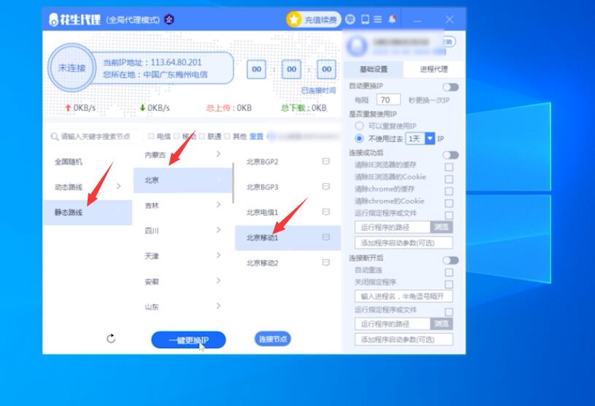Check 清除IE浏览器的Cookie checkbox
This screenshot has width=595, height=406.
coord(449,179)
